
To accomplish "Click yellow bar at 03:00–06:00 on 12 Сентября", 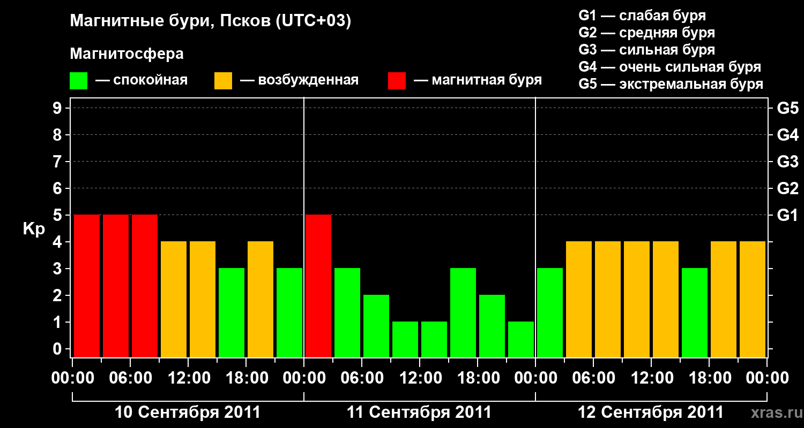I will pyautogui.click(x=579, y=299).
